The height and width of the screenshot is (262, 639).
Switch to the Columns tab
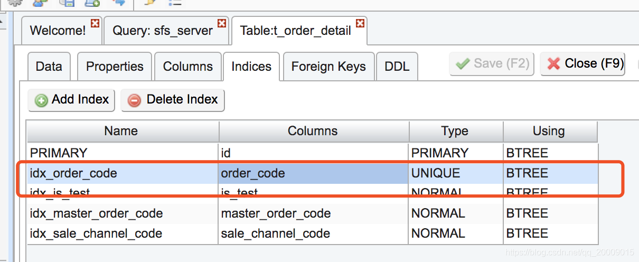(x=187, y=67)
